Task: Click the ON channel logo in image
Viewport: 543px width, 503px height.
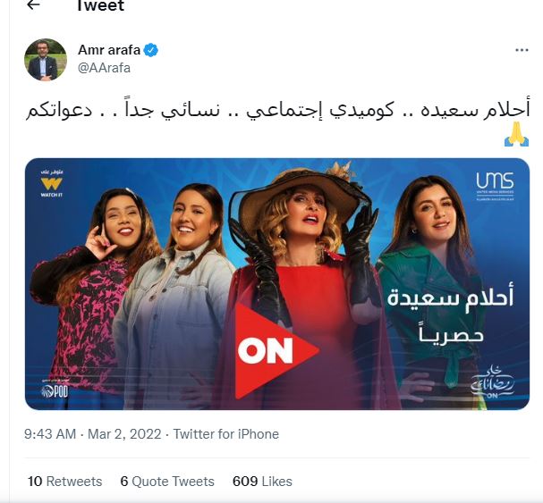Action: click(276, 351)
